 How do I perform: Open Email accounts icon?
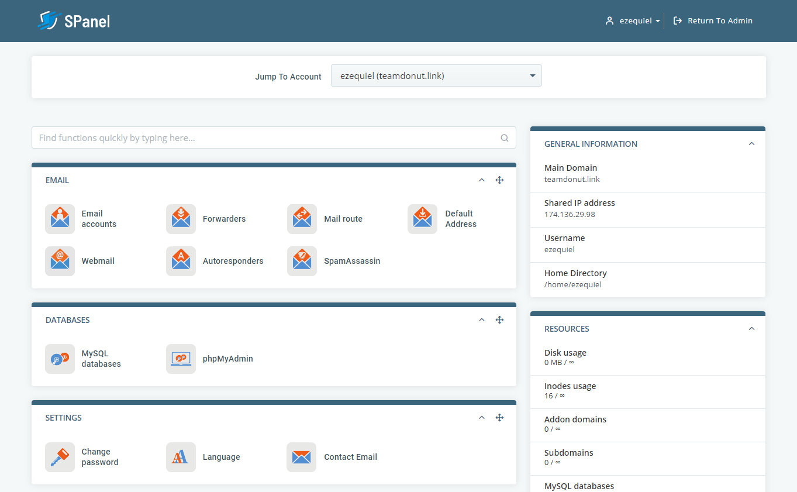click(60, 219)
